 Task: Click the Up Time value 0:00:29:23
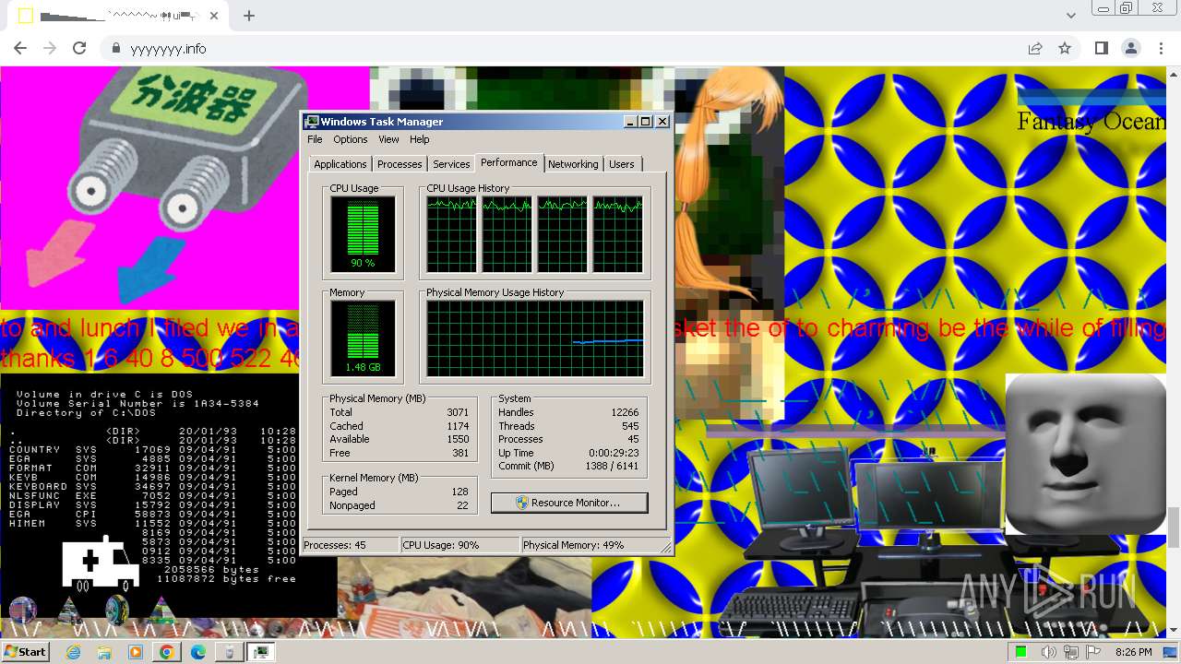614,453
